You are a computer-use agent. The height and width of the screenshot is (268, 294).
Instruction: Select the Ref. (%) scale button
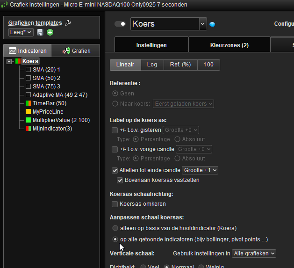tap(180, 65)
